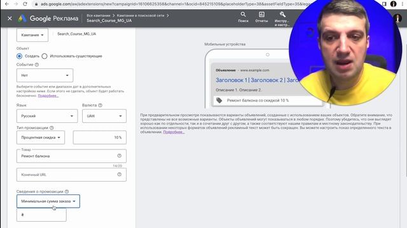Click the lock icon in address bar
The height and width of the screenshot is (228, 407).
[x=36, y=4]
